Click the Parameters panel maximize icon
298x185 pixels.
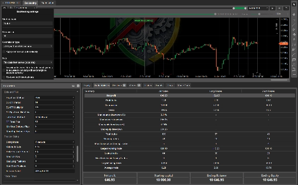(78, 86)
